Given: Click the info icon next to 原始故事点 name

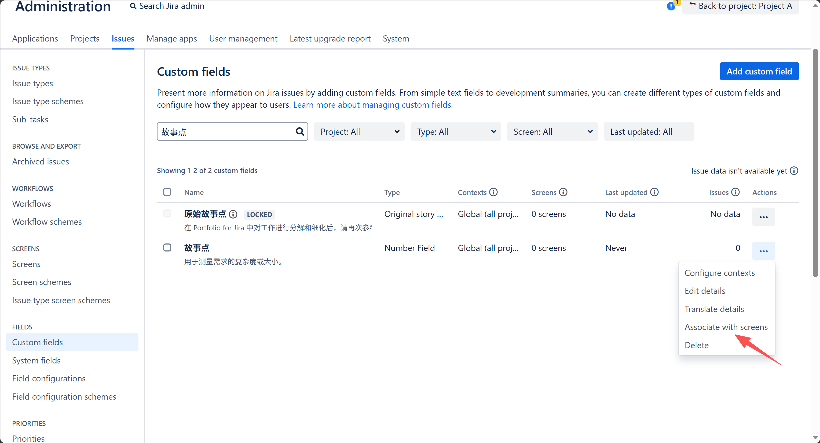Looking at the screenshot, I should point(233,214).
